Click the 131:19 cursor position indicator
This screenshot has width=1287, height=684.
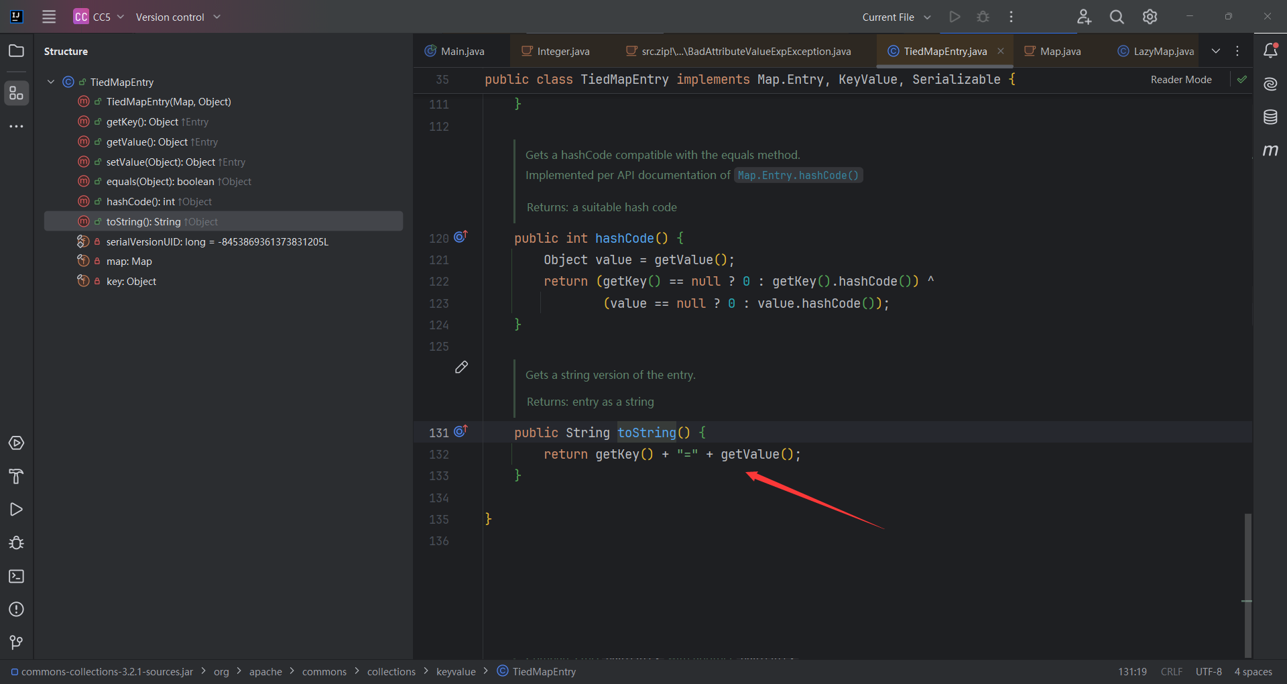(1132, 671)
